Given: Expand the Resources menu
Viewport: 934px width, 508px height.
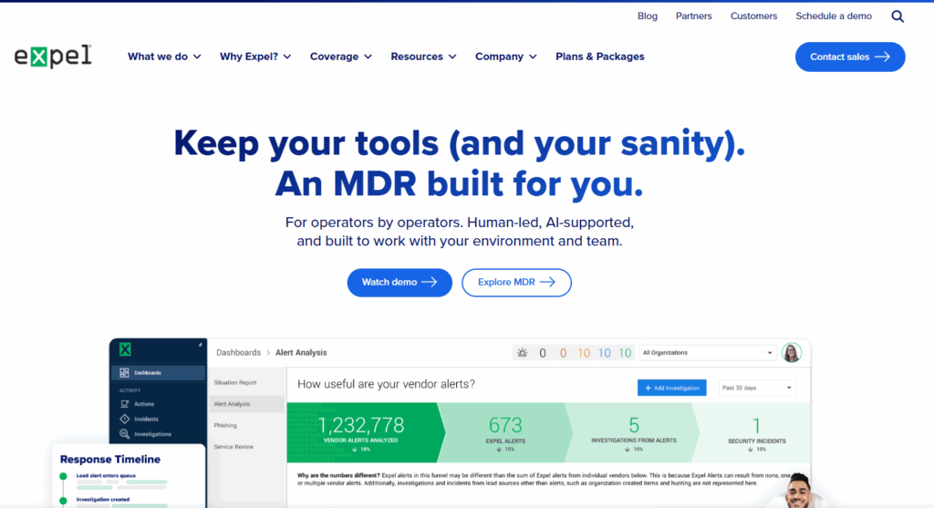Looking at the screenshot, I should click(x=423, y=57).
